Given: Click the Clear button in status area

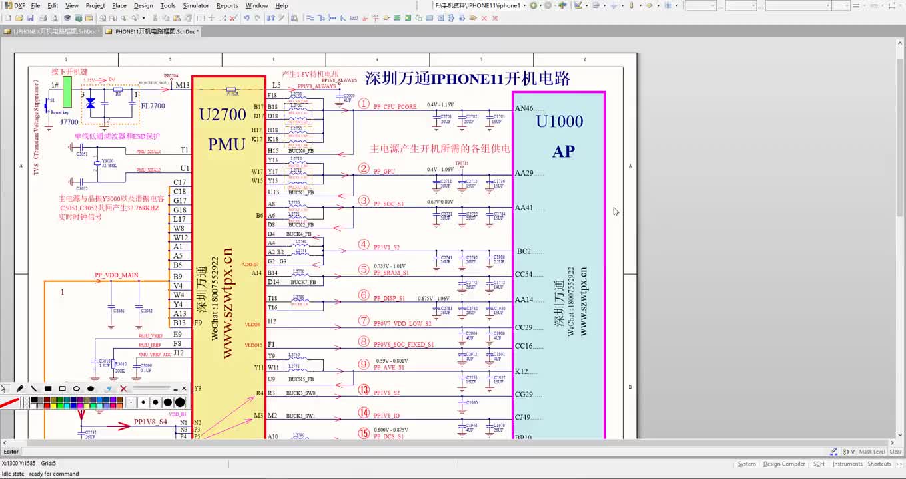Looking at the screenshot, I should pyautogui.click(x=895, y=452).
